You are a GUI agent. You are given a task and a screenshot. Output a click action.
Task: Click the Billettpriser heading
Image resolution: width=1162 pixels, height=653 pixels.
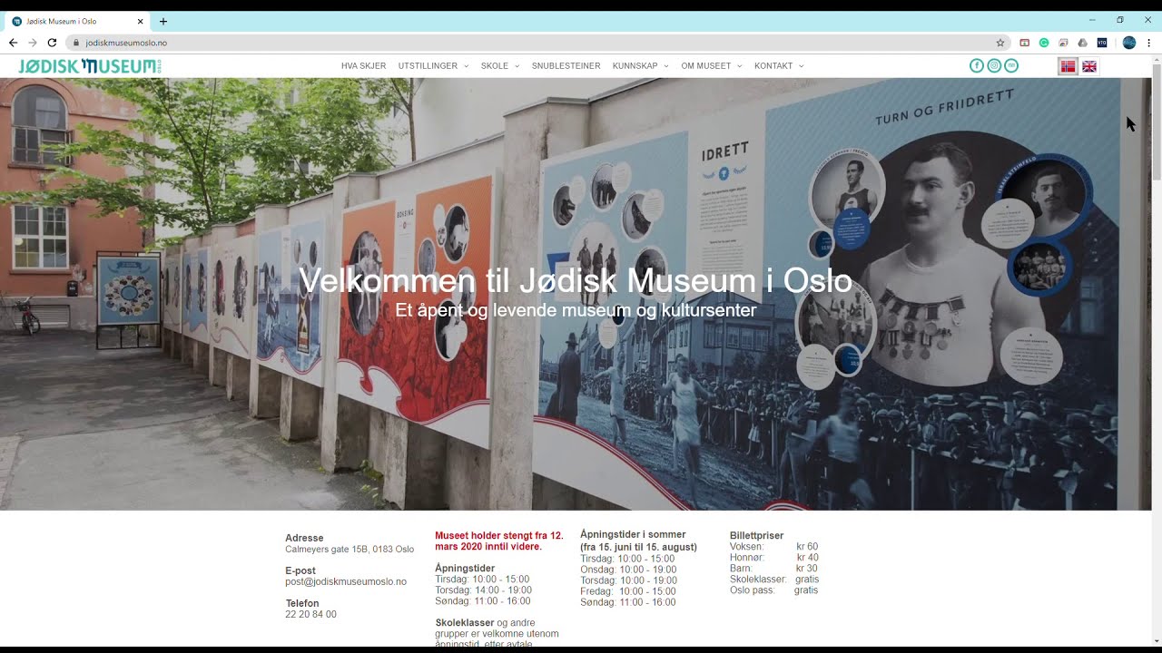[756, 536]
